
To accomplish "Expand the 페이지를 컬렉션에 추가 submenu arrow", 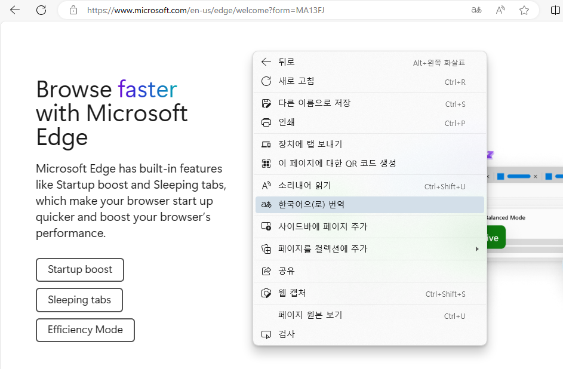I will (477, 249).
